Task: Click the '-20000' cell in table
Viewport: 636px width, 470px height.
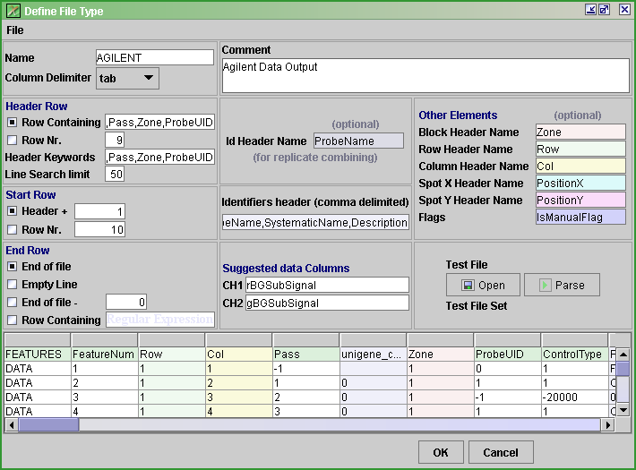Action: [574, 397]
